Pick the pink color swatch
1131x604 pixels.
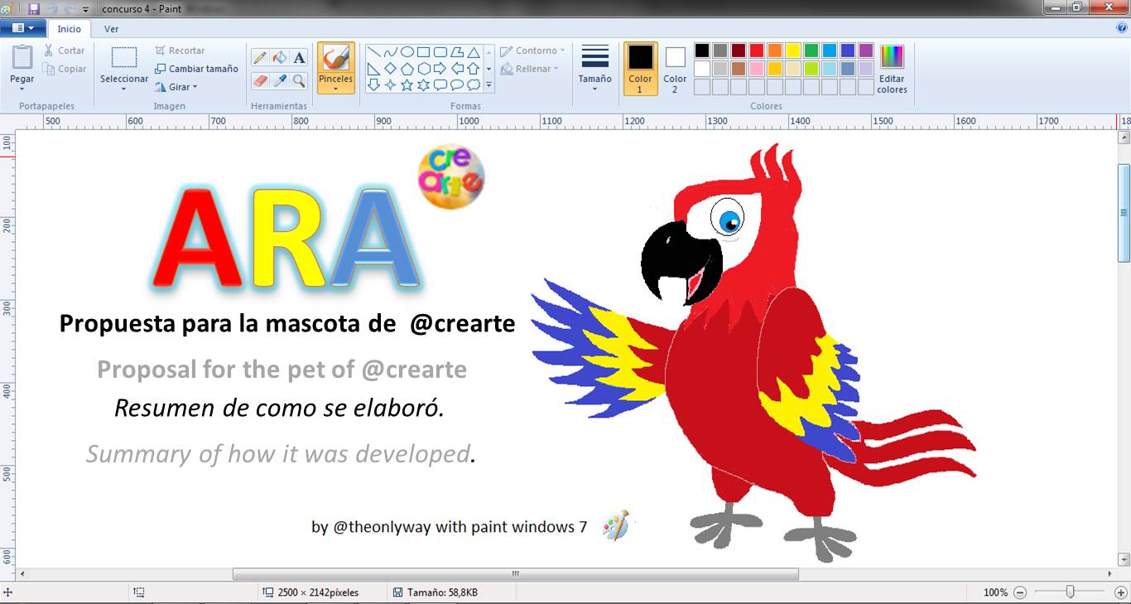(757, 69)
